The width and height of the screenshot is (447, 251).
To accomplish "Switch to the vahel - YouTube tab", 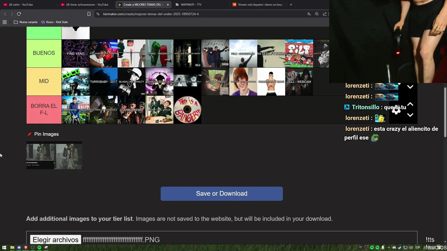I will coord(29,5).
